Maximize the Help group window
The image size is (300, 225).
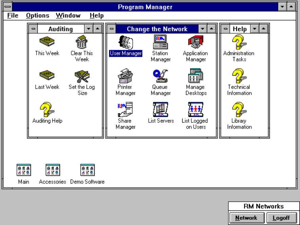point(263,29)
